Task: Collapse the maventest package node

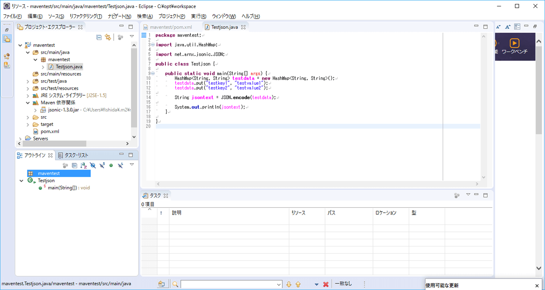Action: [x=35, y=60]
